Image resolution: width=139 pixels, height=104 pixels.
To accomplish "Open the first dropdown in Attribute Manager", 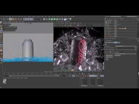I will point(126,46).
